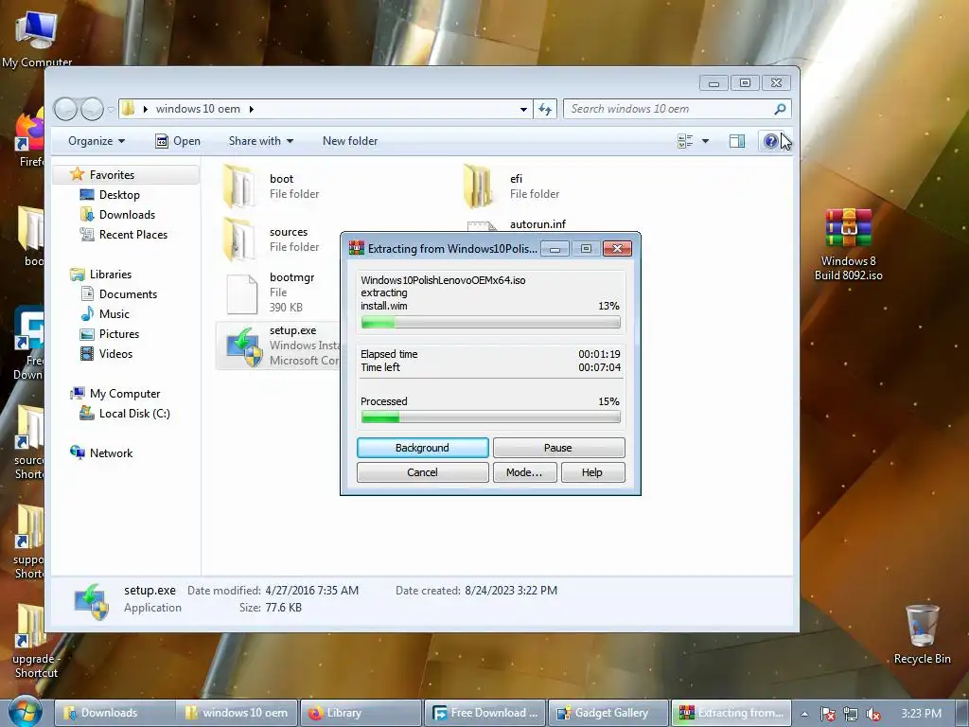
Task: Click the Back navigation arrow
Action: coord(65,110)
